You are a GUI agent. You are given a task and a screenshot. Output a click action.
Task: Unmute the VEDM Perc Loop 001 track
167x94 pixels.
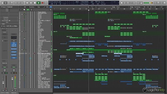[x=30, y=58]
